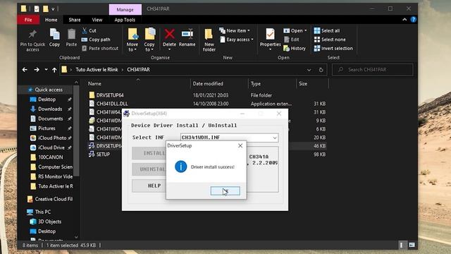The height and width of the screenshot is (254, 451).
Task: Open Pictures in the navigation pane
Action: point(47,128)
